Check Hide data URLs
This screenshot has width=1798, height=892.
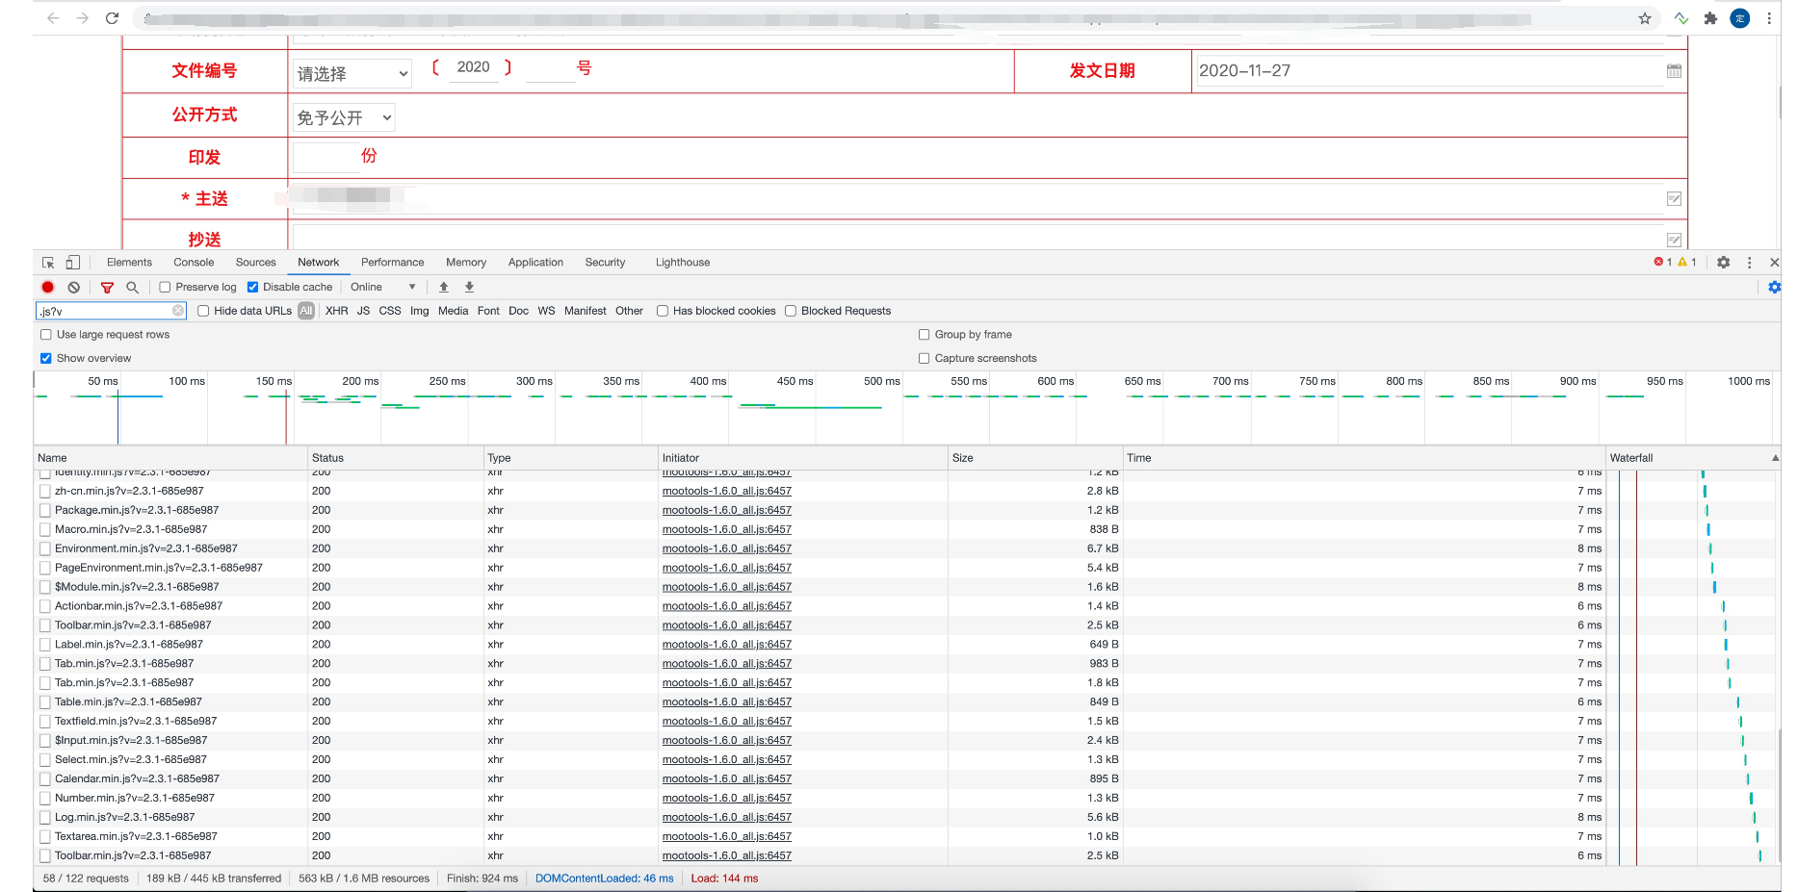(203, 311)
